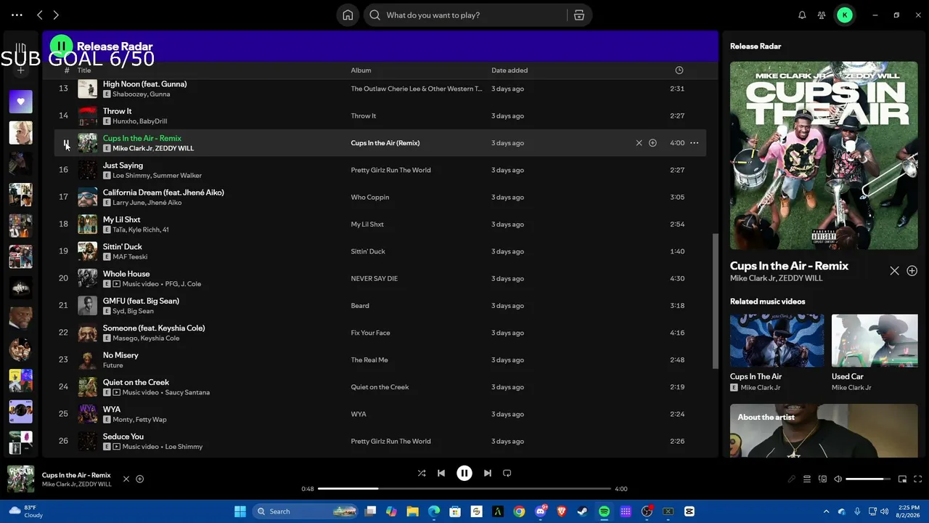
Task: Open Music video tag for Seduce You
Action: point(136,447)
